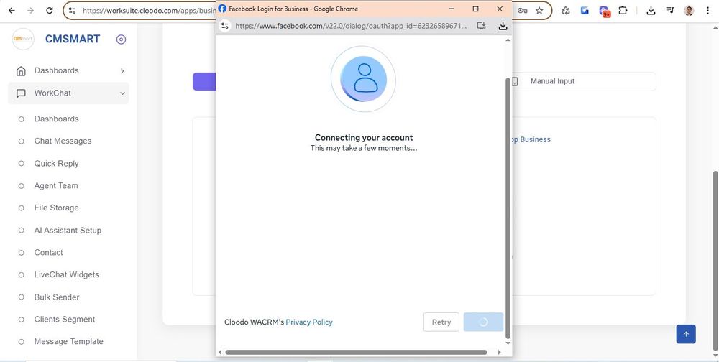Screen dimensions: 719x362
Task: Expand the Dashboards menu chevron
Action: coord(122,70)
